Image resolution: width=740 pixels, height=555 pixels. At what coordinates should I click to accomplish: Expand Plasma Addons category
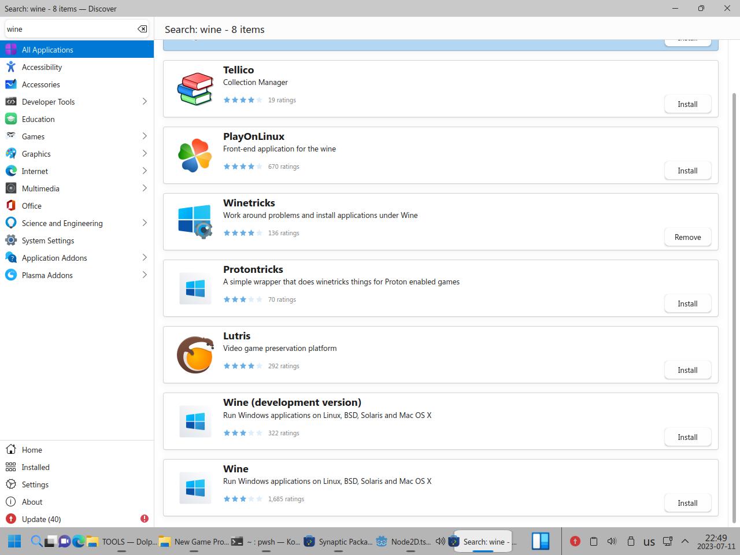click(x=145, y=275)
